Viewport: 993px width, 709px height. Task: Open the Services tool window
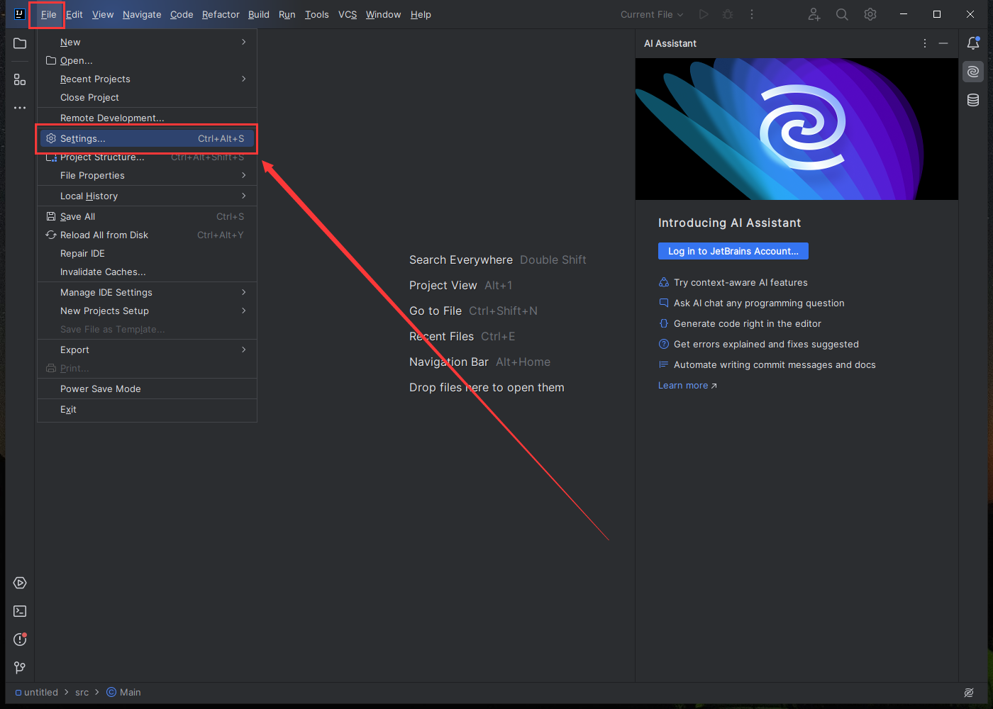(19, 583)
